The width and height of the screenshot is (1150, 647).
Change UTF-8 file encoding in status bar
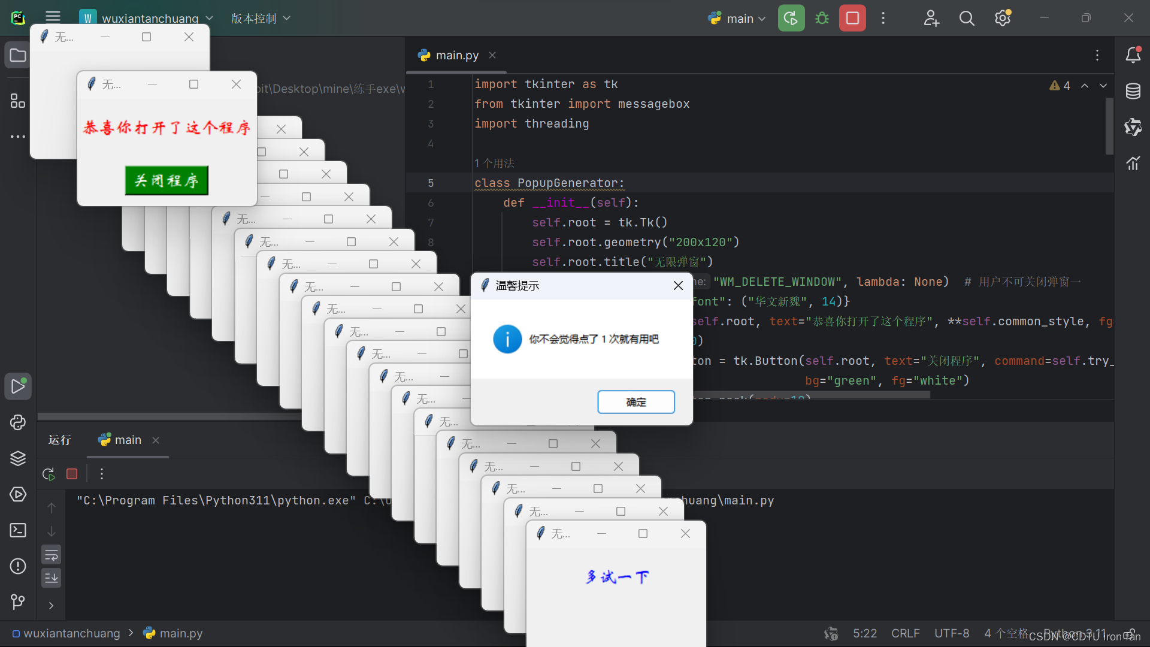click(x=952, y=633)
